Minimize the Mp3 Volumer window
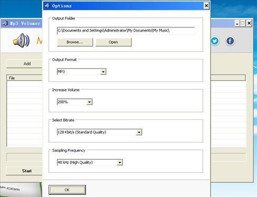Screen dimensions: 257x197 click(237, 23)
